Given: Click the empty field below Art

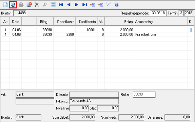Looking at the screenshot, I should [x=35, y=101].
